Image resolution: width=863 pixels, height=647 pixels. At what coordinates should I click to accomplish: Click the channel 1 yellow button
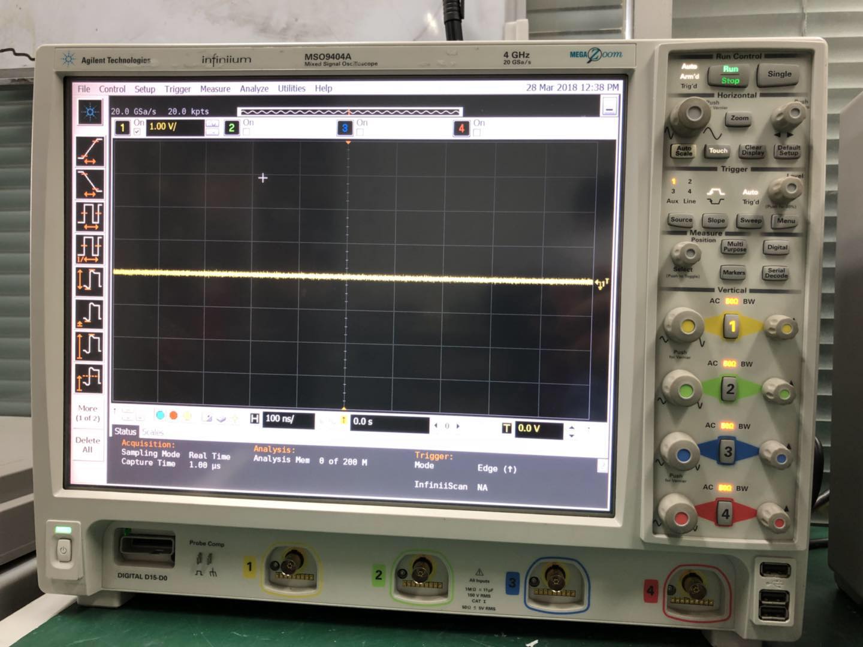(x=122, y=128)
